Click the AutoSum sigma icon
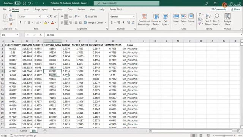The image size is (243, 137). 200,15
